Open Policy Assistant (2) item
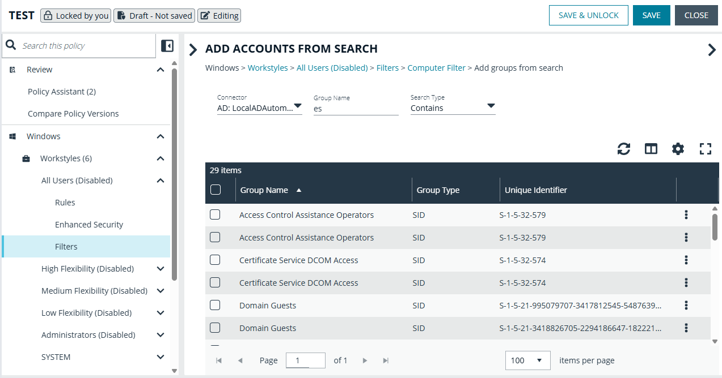722x378 pixels. click(62, 92)
